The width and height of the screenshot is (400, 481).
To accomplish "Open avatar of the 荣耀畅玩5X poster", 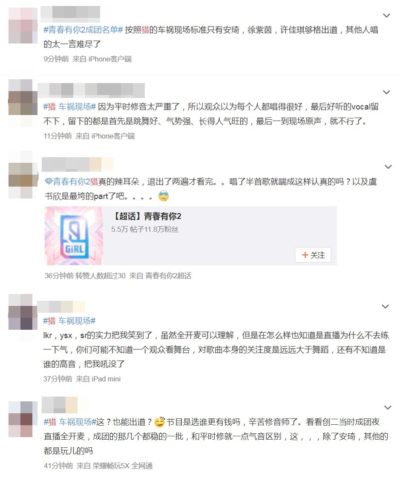I will pos(20,419).
